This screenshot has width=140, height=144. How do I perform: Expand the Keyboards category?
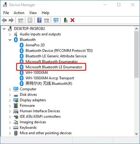click(x=10, y=128)
